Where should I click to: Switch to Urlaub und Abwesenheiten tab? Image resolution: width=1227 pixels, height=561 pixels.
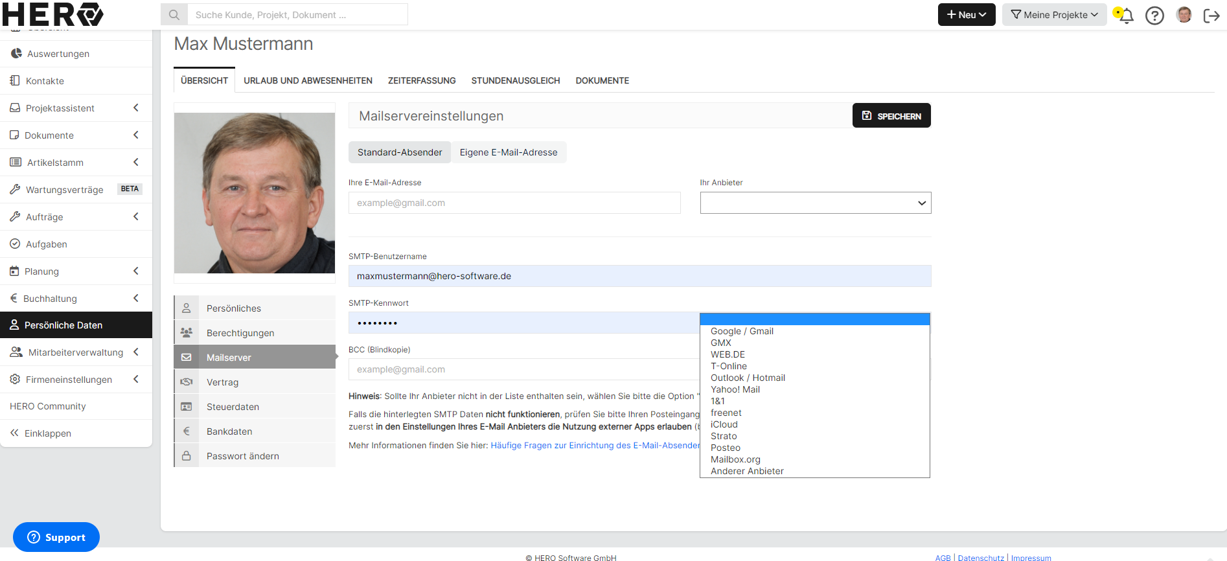[x=308, y=80]
